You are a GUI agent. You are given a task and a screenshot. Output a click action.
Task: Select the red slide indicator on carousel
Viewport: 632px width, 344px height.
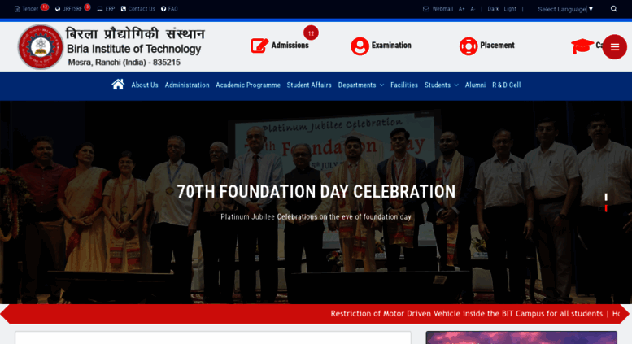(x=606, y=208)
